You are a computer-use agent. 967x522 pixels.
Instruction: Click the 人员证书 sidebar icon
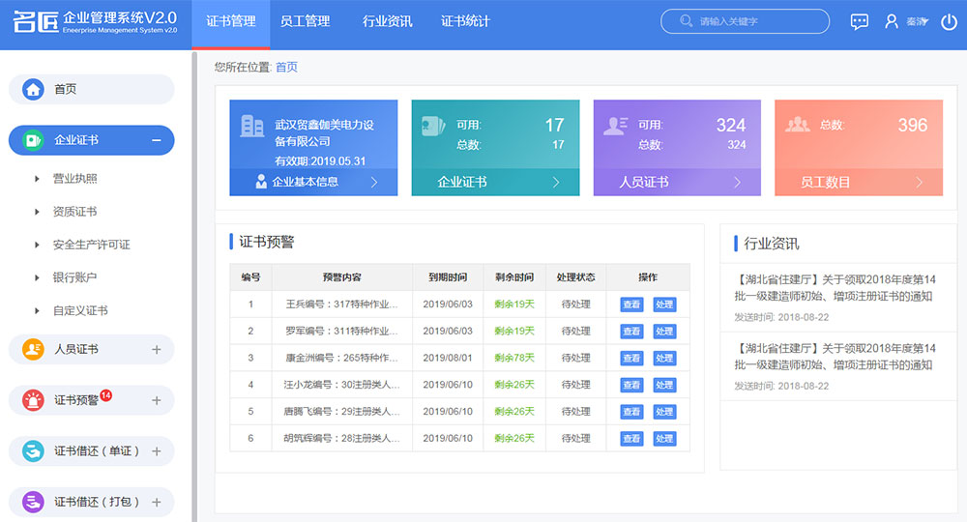click(34, 349)
